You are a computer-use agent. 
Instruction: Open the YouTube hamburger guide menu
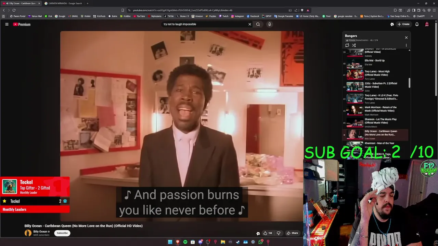7,24
